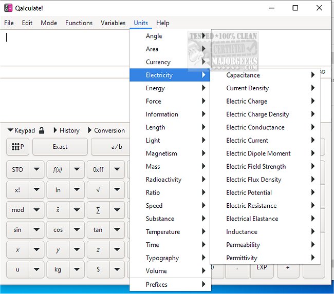334x294 pixels.
Task: Open the Functions menu
Action: [x=79, y=23]
